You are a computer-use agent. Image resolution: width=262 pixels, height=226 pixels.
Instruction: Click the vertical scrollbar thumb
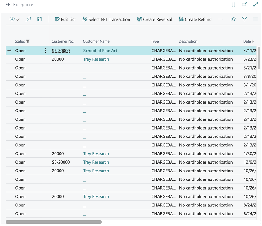[x=259, y=58]
